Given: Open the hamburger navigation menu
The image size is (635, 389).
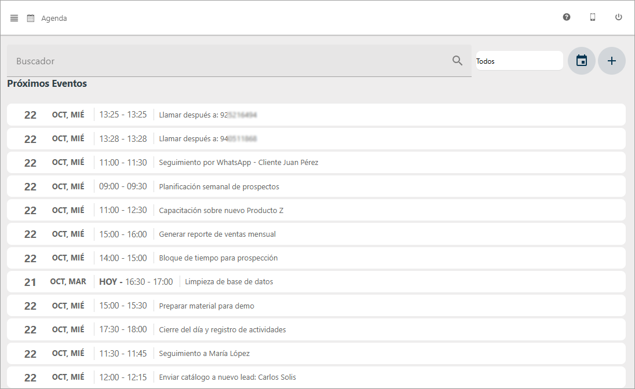Looking at the screenshot, I should (14, 18).
